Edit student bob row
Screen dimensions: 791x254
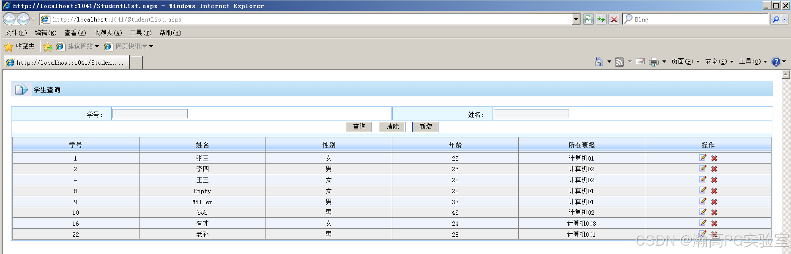point(703,212)
